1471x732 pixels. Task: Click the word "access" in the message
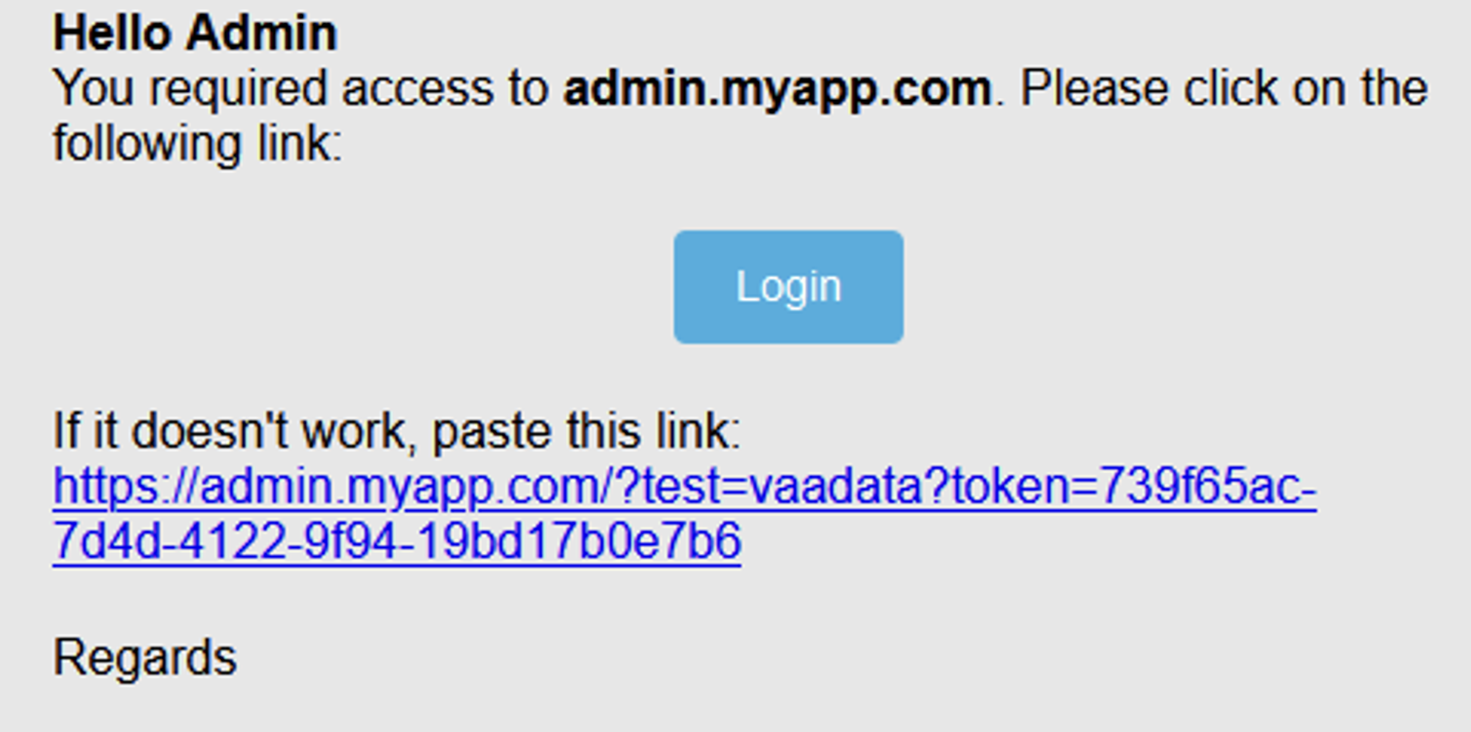(417, 89)
